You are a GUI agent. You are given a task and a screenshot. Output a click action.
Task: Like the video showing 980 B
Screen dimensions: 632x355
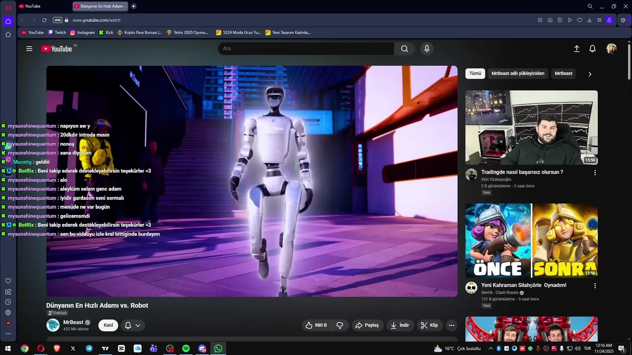coord(316,325)
